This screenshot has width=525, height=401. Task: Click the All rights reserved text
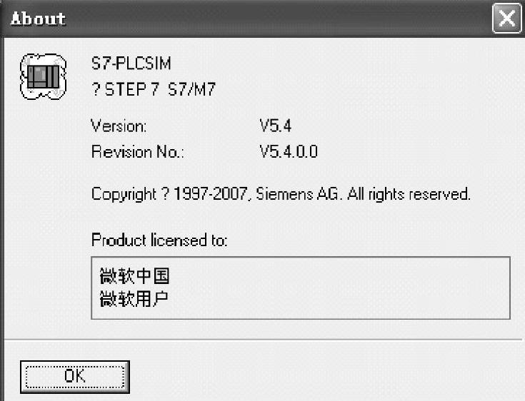409,194
